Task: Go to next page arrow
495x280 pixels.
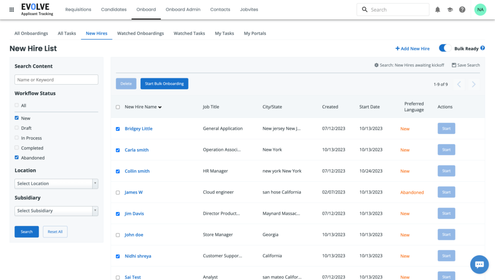Action: (x=474, y=85)
